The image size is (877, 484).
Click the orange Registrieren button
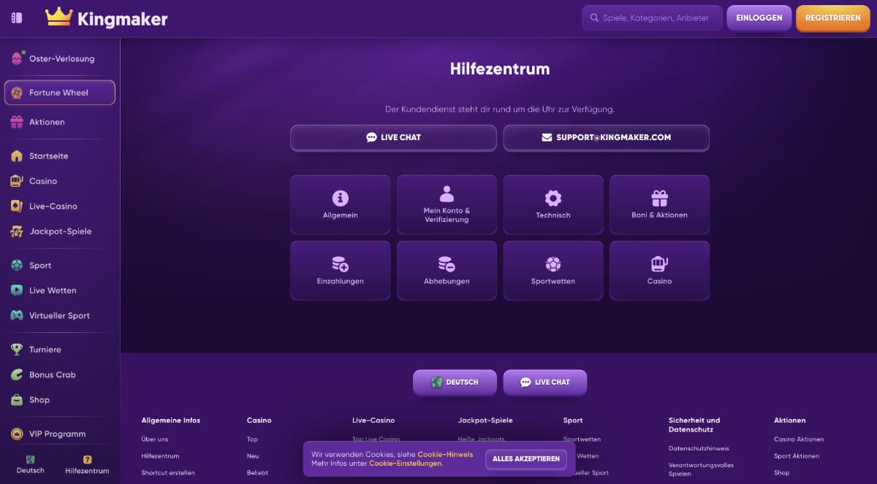pos(833,18)
